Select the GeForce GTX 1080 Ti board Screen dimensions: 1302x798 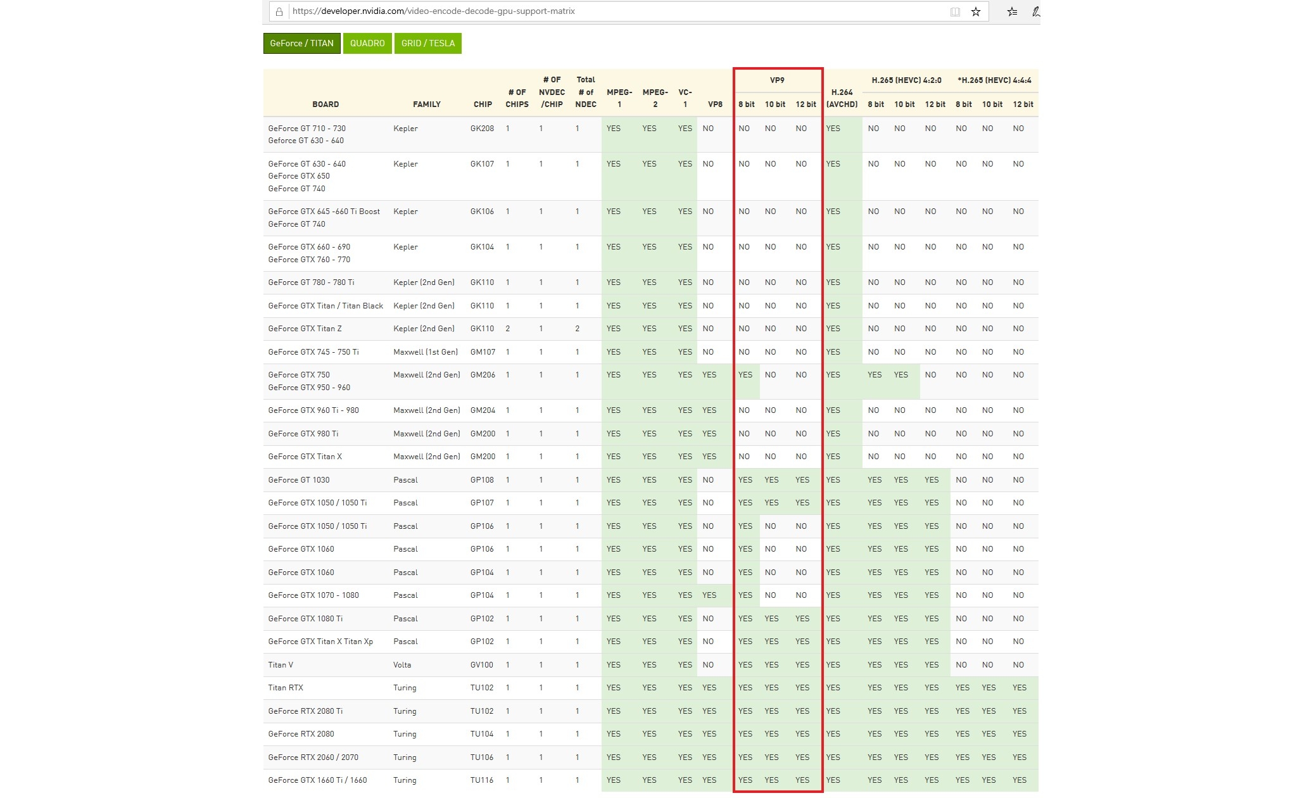click(305, 619)
